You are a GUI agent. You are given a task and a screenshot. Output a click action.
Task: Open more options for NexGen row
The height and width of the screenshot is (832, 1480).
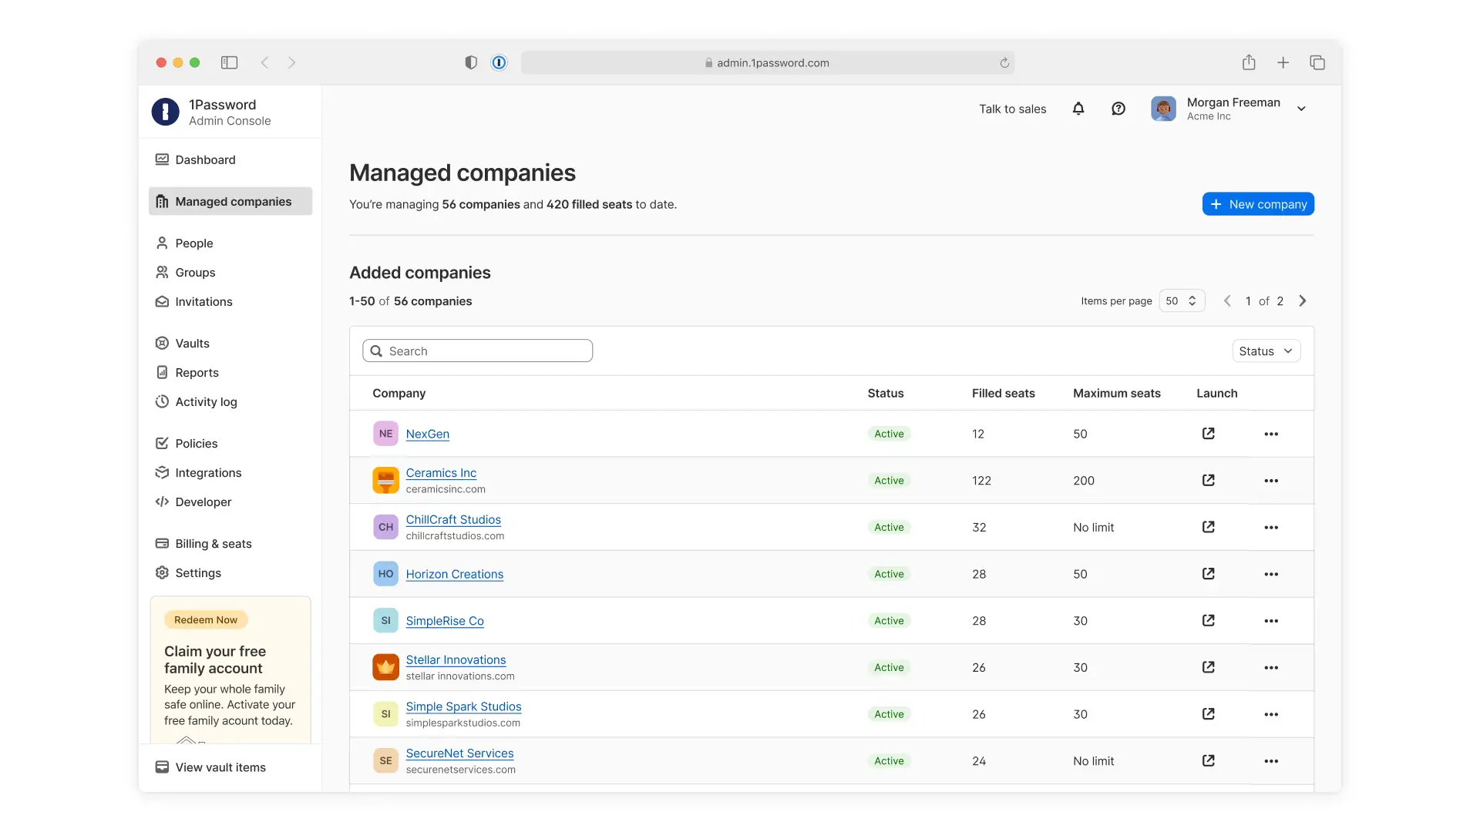tap(1271, 434)
